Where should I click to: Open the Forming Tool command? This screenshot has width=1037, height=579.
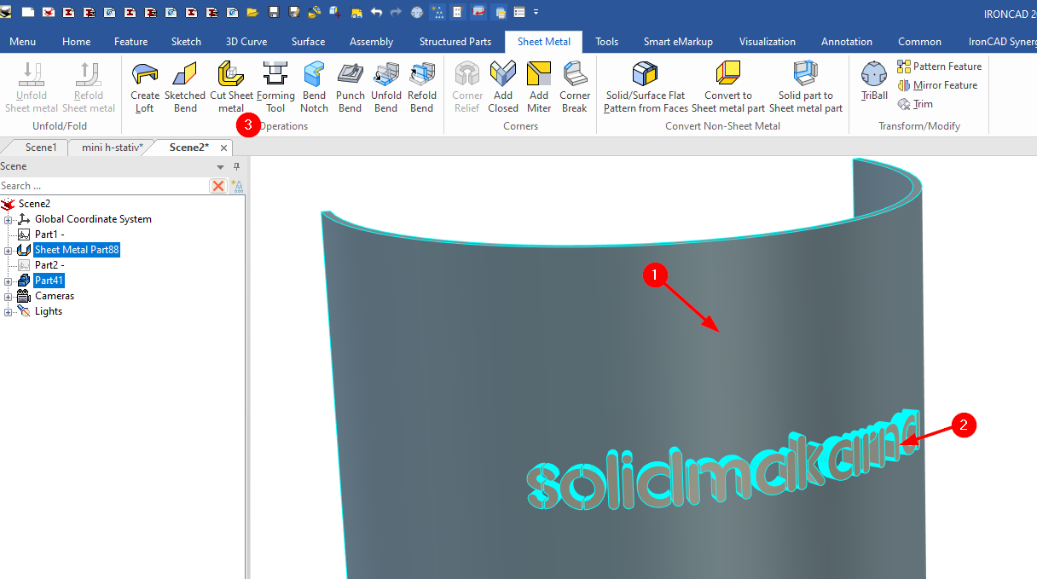tap(275, 88)
